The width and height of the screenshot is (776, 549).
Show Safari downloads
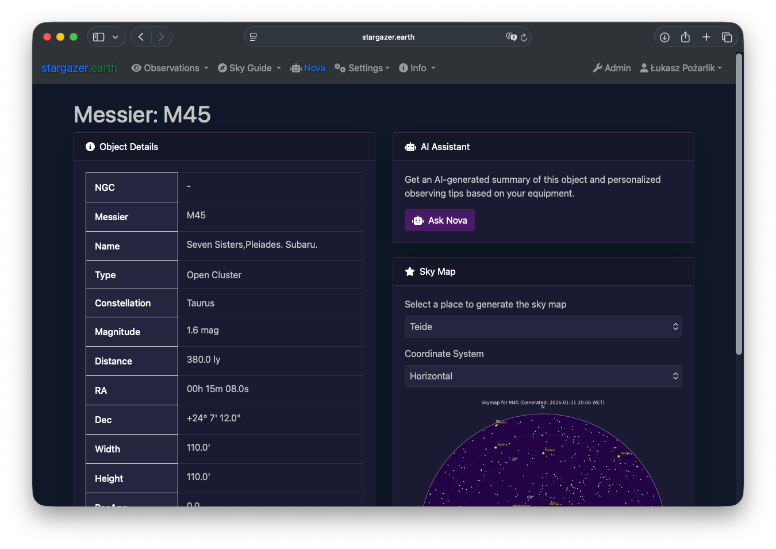click(664, 37)
